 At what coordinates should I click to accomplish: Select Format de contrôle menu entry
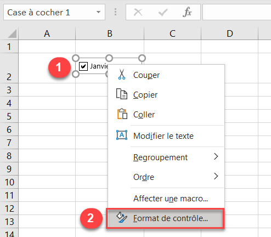165,218
